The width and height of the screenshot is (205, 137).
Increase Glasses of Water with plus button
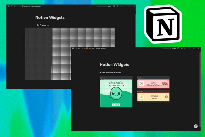point(167,83)
